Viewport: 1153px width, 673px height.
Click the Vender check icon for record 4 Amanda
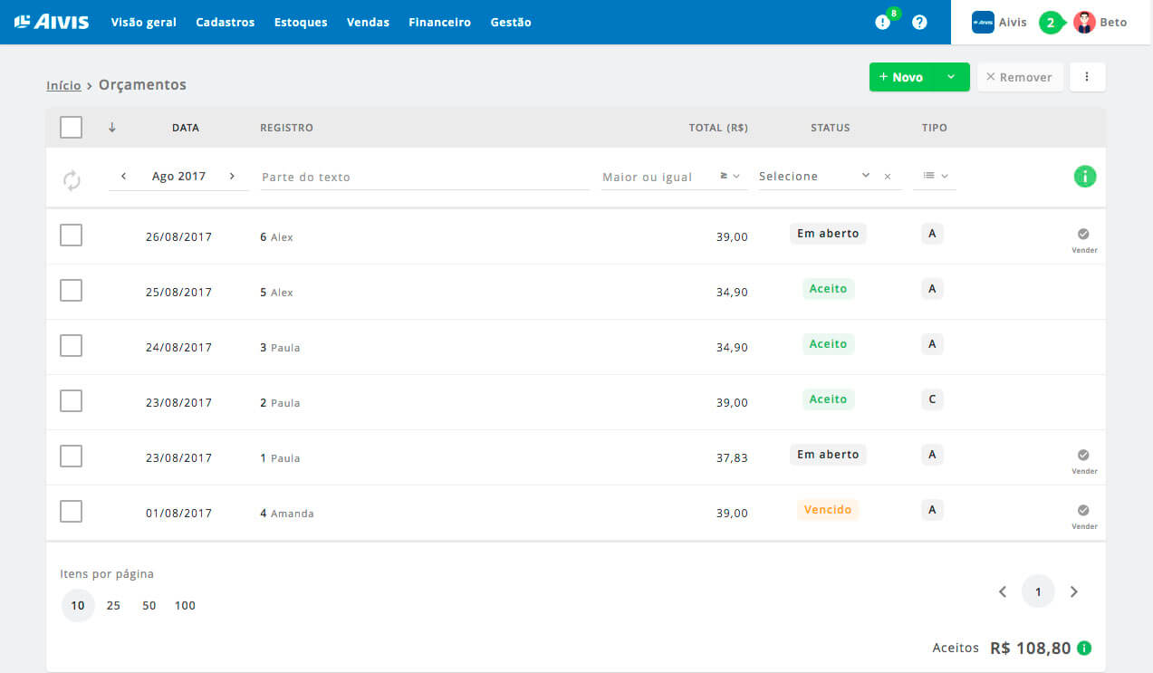click(1084, 510)
